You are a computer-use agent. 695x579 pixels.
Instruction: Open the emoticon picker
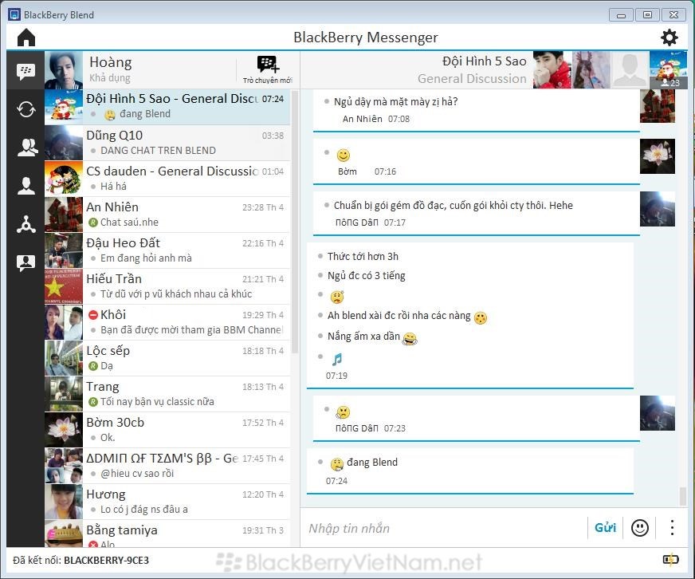[x=639, y=528]
